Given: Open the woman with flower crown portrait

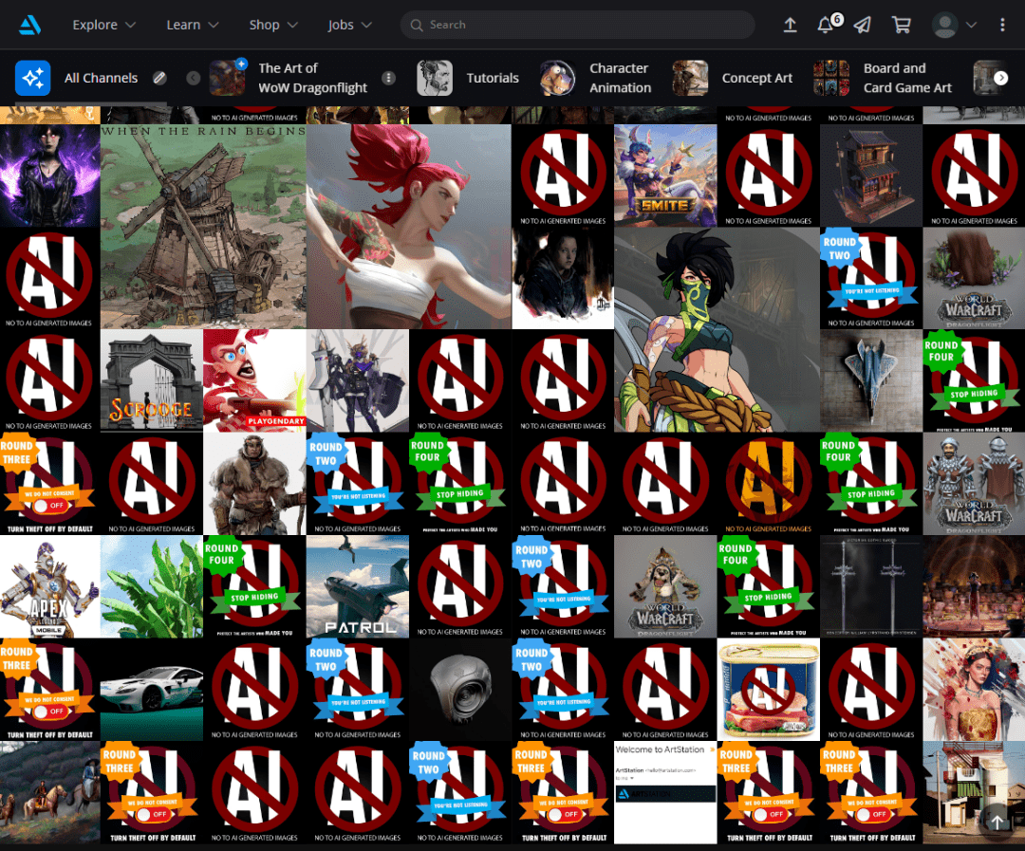Looking at the screenshot, I should [x=974, y=689].
